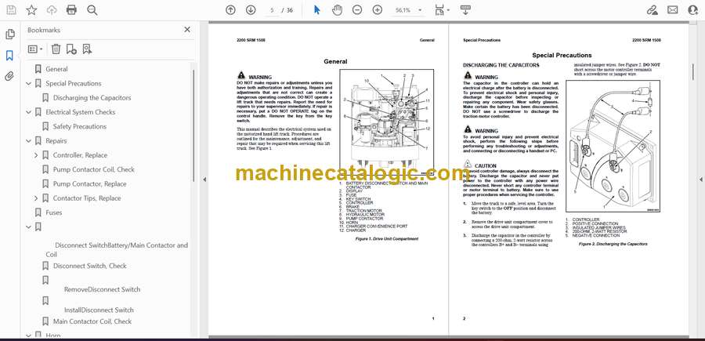Go to previous page with up arrow

(230, 10)
